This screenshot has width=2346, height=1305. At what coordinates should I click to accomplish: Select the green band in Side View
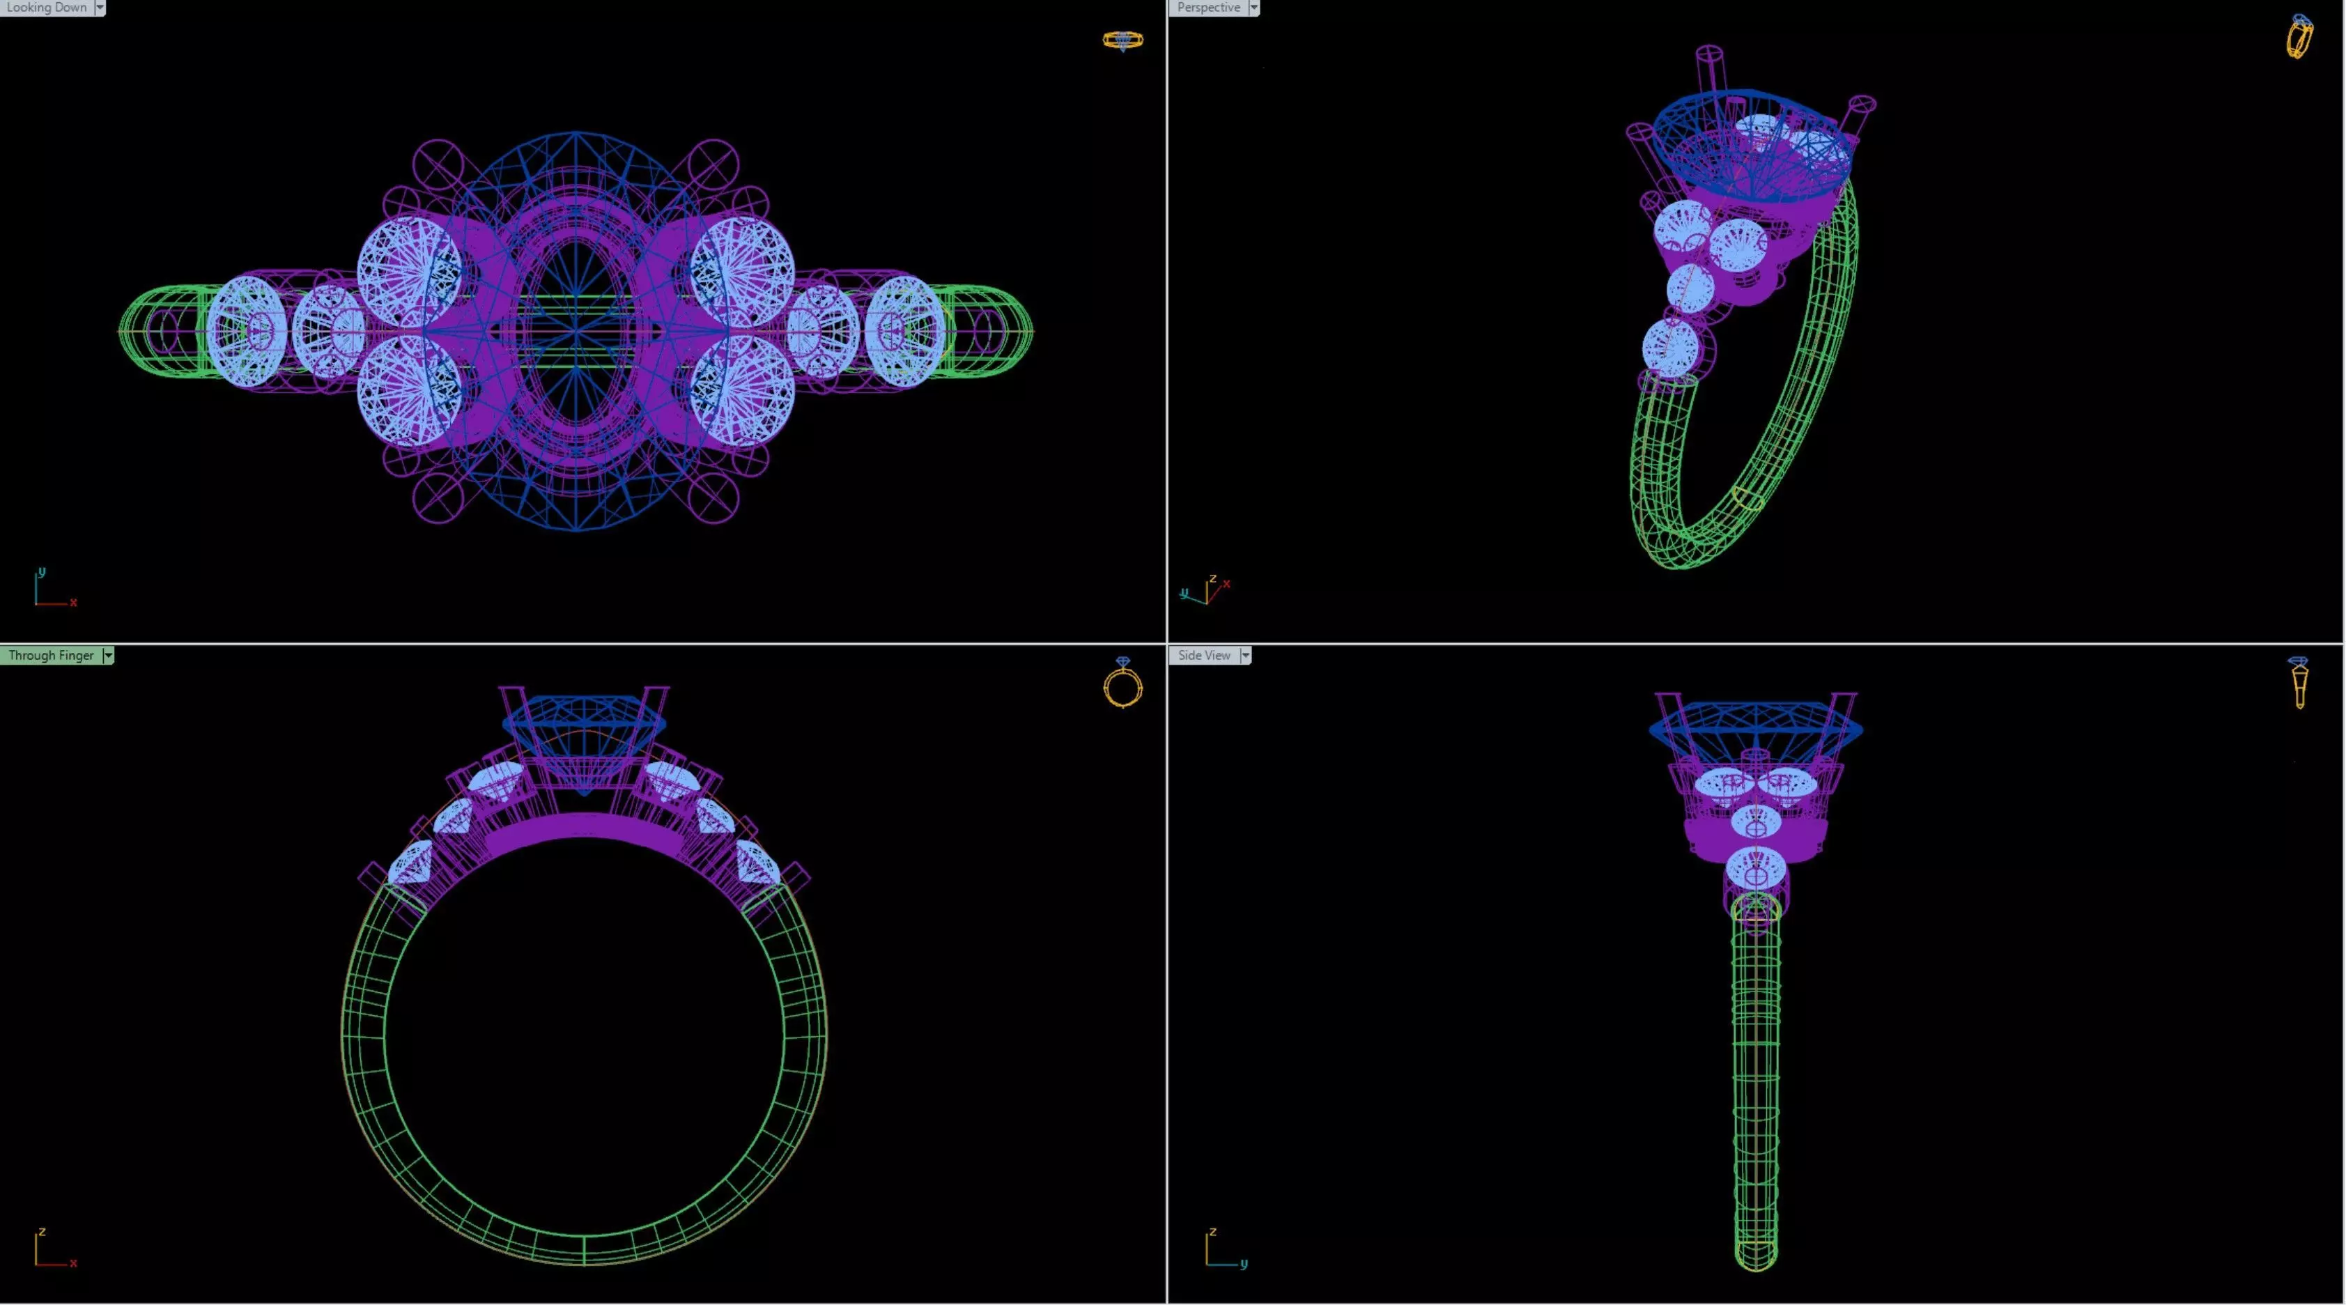click(x=1755, y=1092)
